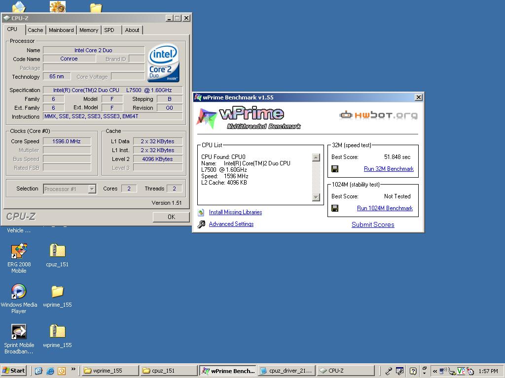
Task: Select the Sprint Mobile Broadband desktop shortcut
Action: [x=19, y=339]
